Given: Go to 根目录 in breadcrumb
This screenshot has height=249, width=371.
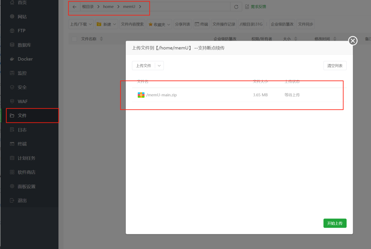Looking at the screenshot, I should [88, 7].
